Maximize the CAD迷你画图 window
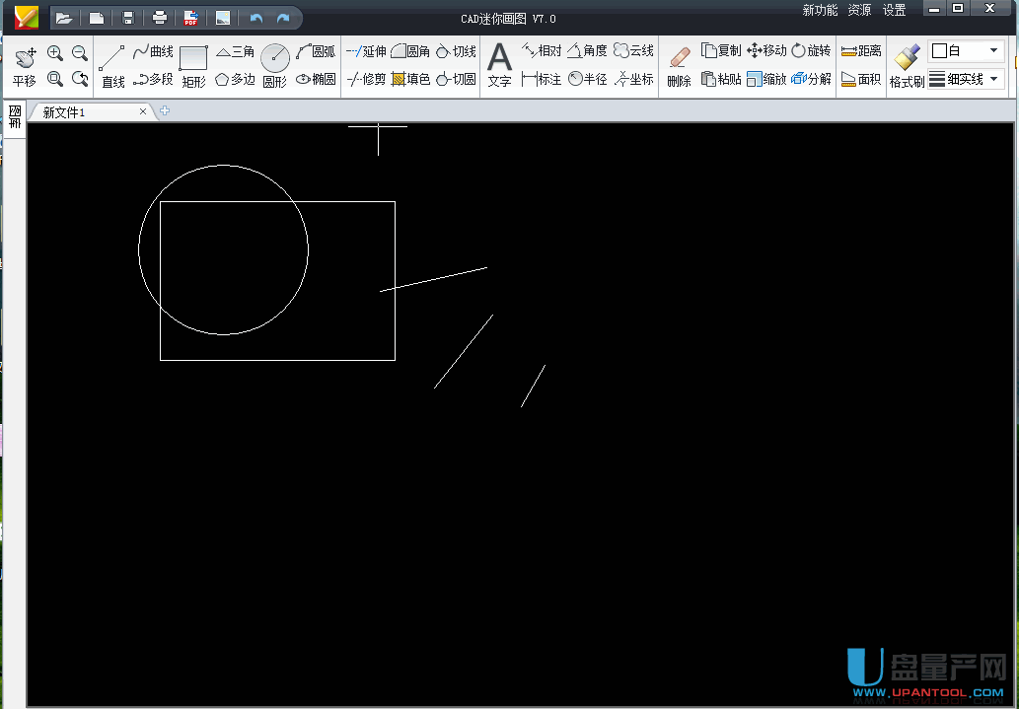The height and width of the screenshot is (709, 1019). pyautogui.click(x=958, y=9)
